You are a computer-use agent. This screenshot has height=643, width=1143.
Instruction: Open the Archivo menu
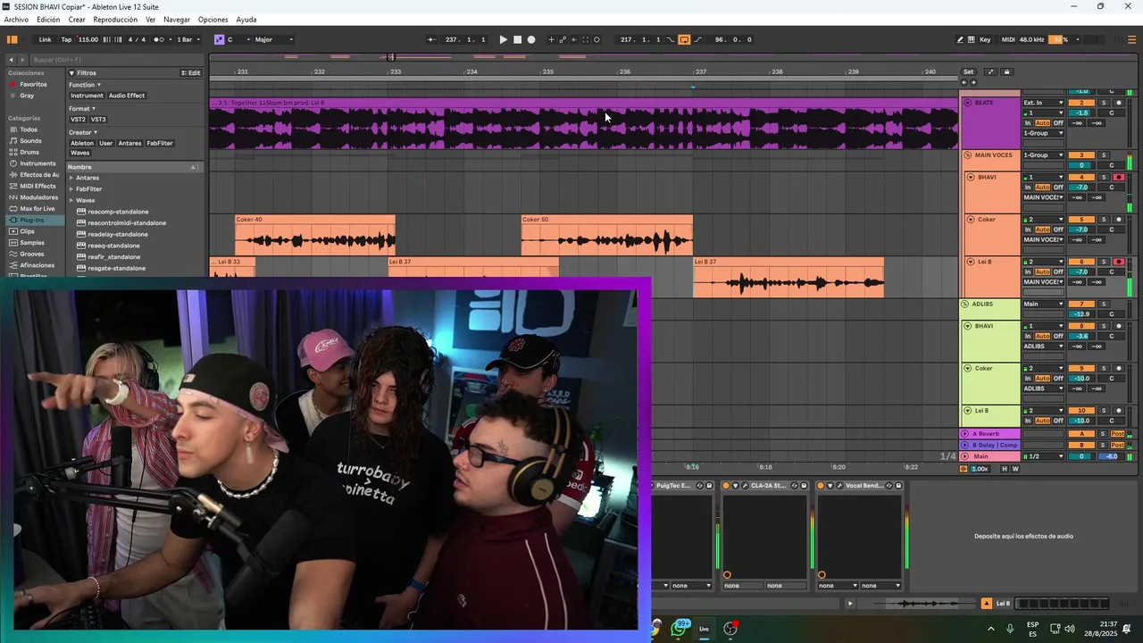point(16,20)
